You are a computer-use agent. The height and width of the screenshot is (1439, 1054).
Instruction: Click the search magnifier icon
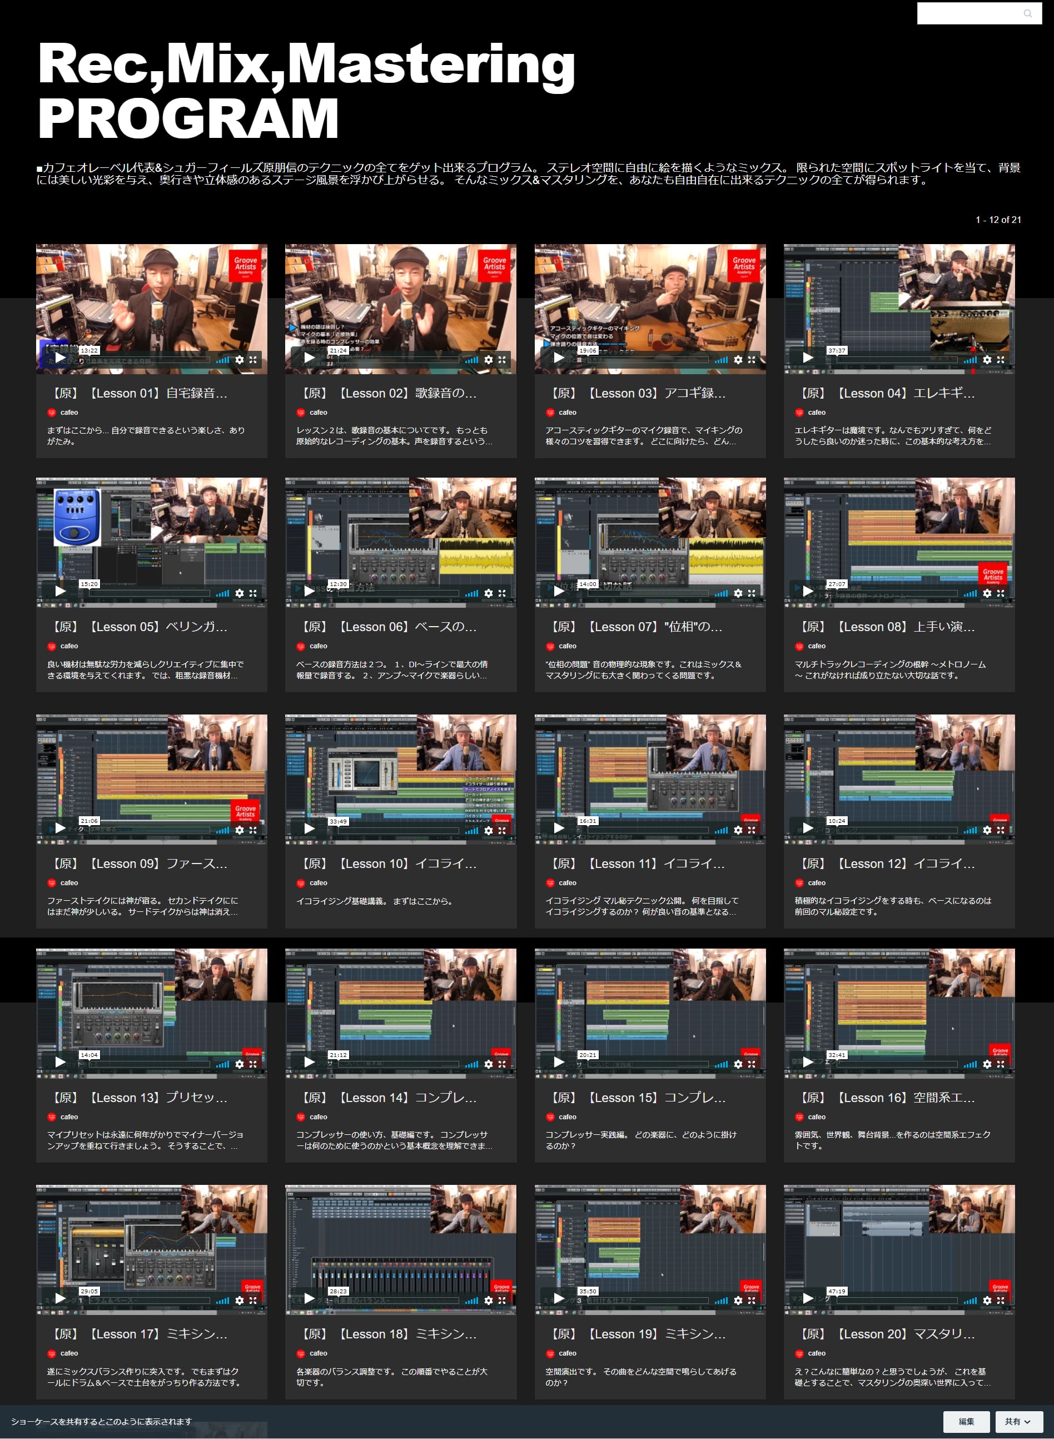(1028, 13)
